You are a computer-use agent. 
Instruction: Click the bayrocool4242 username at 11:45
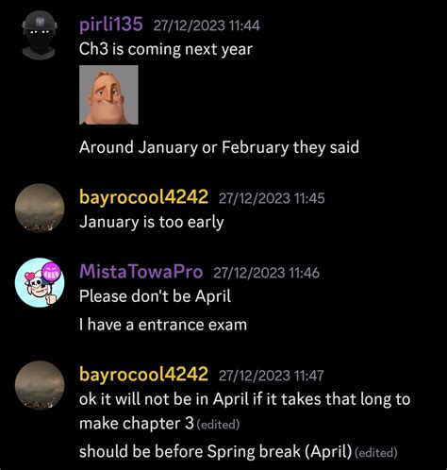[x=143, y=197]
